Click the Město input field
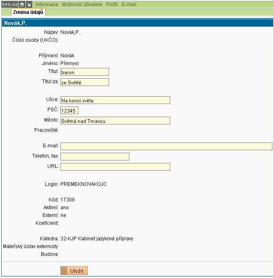Image resolution: width=274 pixels, height=278 pixels. (x=115, y=121)
